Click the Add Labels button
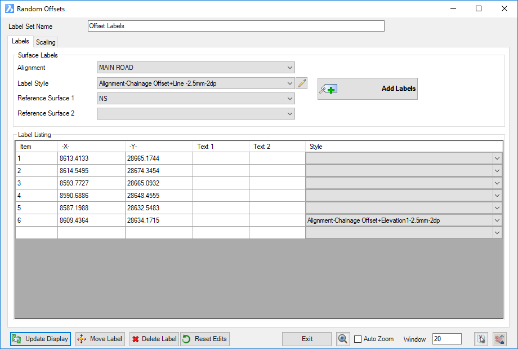This screenshot has height=349, width=518. coord(367,89)
